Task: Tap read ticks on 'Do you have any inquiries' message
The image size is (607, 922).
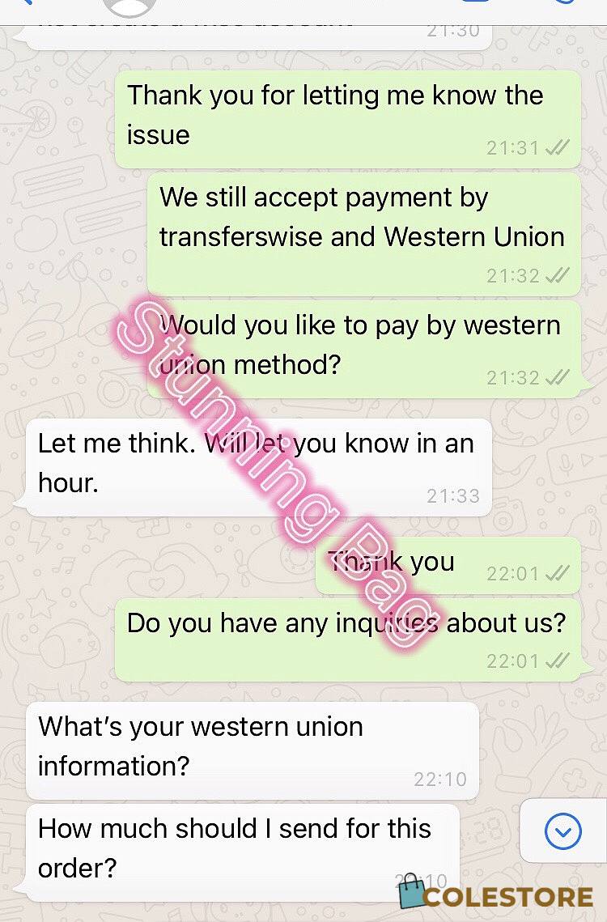Action: point(557,661)
